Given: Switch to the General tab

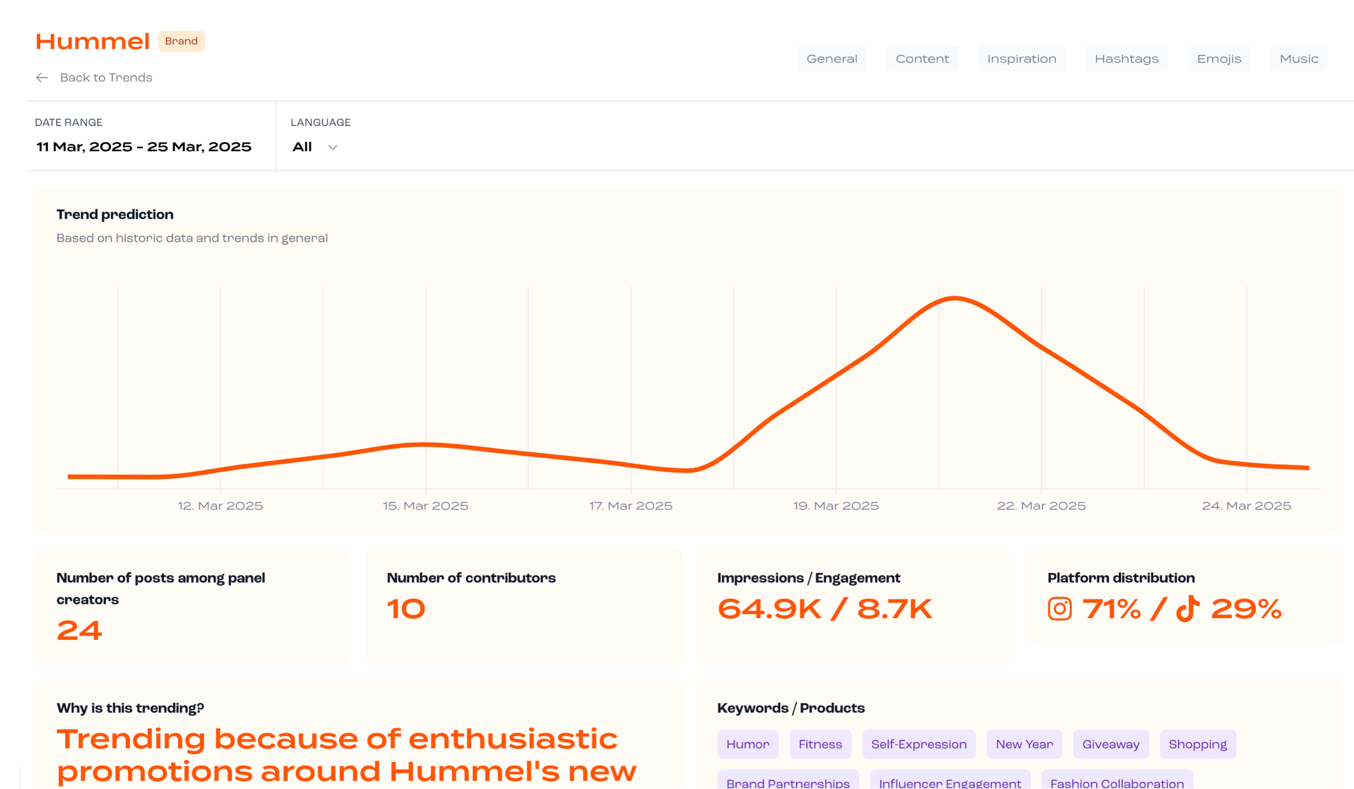Looking at the screenshot, I should (x=831, y=59).
